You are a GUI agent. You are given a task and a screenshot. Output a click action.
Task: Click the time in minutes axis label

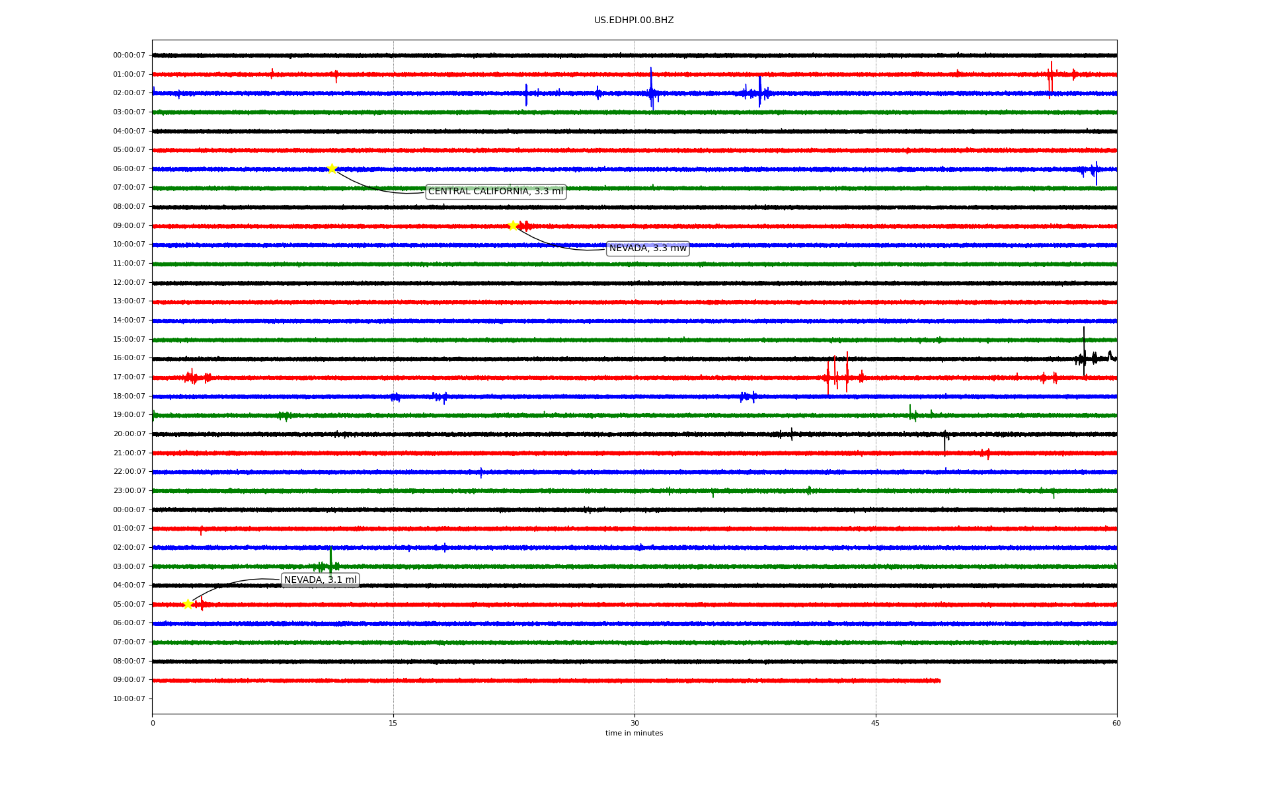point(634,734)
